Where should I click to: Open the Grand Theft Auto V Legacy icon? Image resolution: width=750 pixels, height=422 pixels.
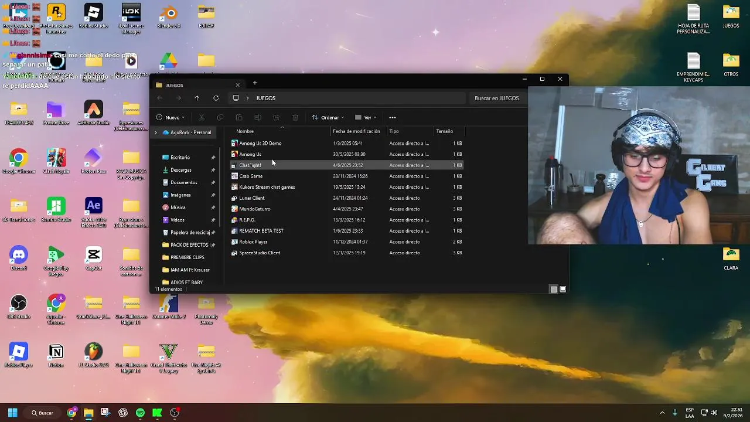169,358
